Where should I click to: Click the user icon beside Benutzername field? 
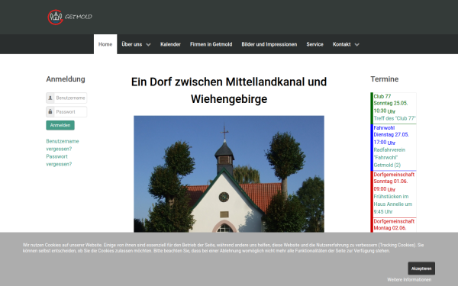click(50, 98)
